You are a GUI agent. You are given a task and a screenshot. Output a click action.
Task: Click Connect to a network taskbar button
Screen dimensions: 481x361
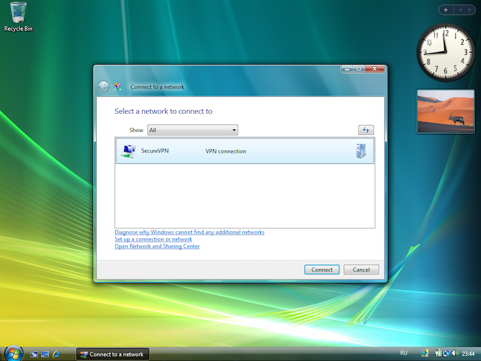[112, 354]
